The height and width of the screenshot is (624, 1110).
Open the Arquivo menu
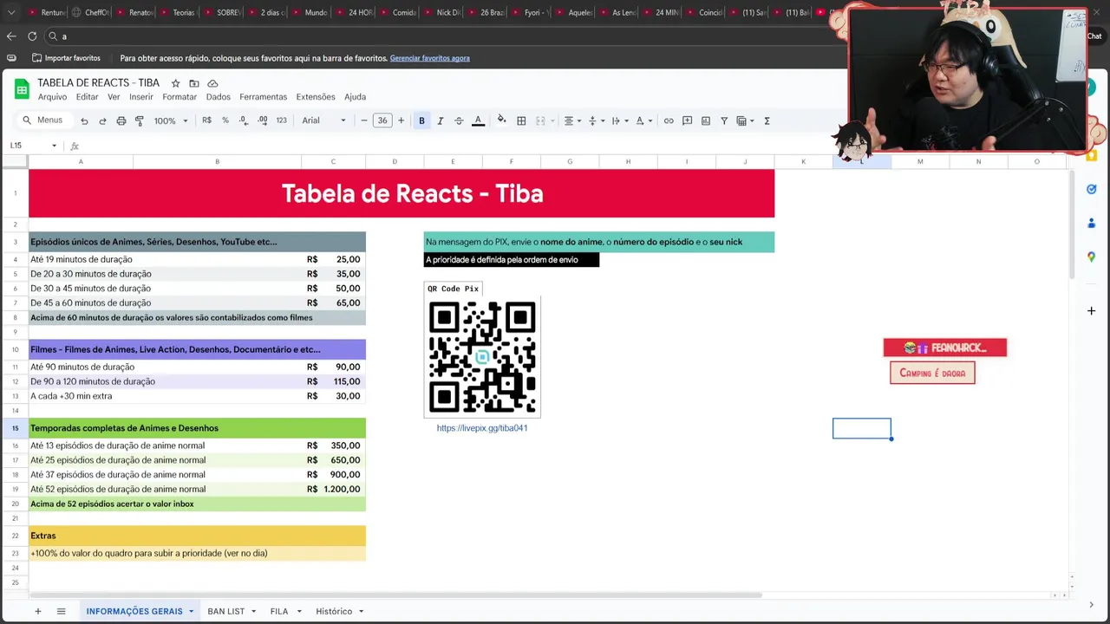(x=52, y=97)
